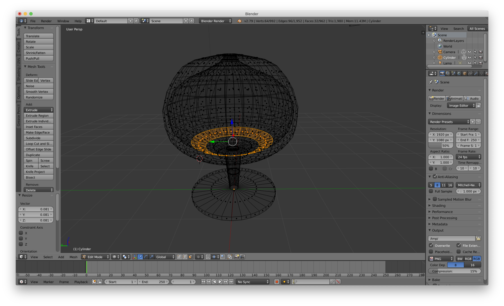Image resolution: width=504 pixels, height=306 pixels.
Task: Open the No Sync playback dropdown
Action: click(253, 282)
